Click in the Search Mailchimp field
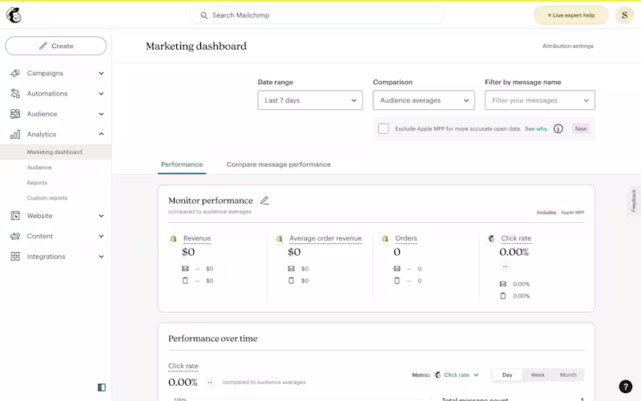This screenshot has width=641, height=401. (316, 15)
